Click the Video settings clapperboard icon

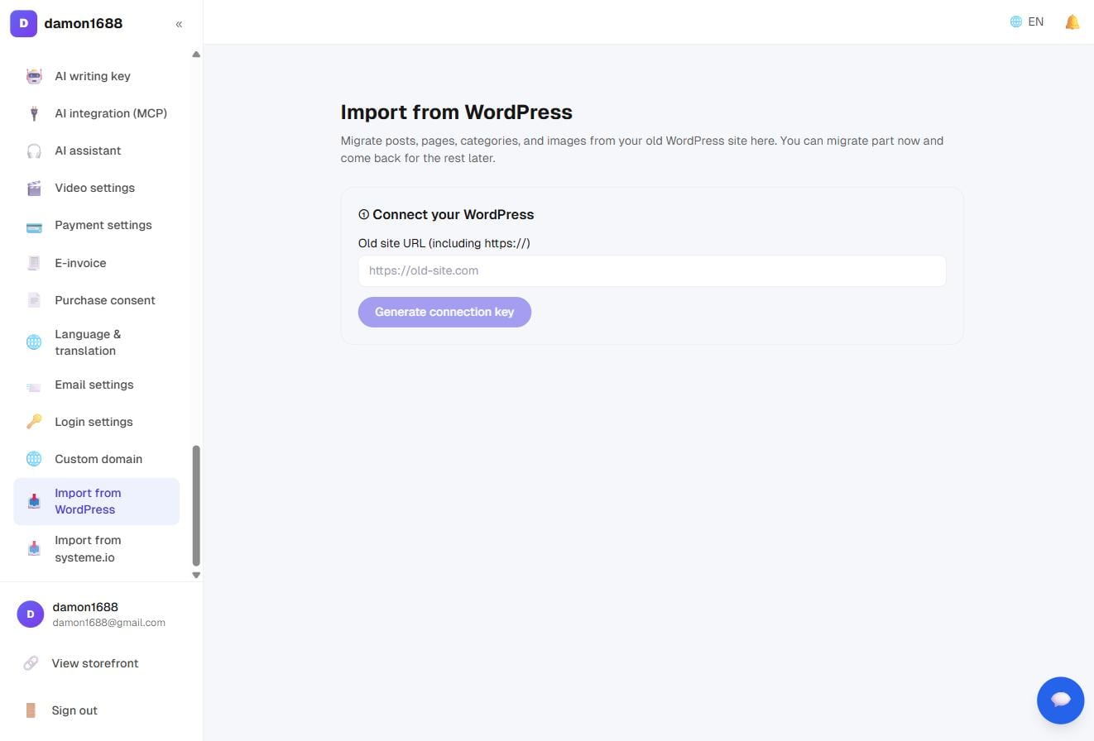pyautogui.click(x=34, y=188)
